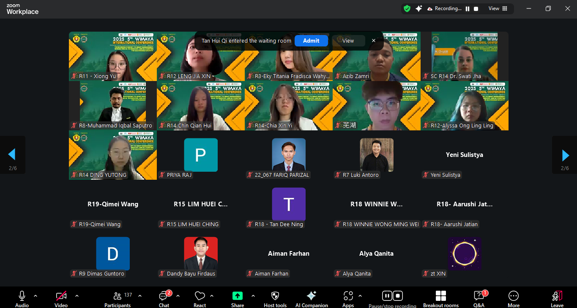Screen dimensions: 577x308
Task: Open the React emoji menu
Action: point(200,297)
